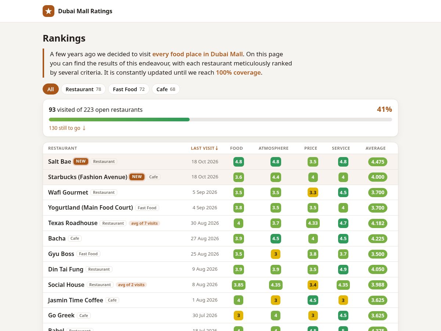Click the NEW badge beside Starbucks
The width and height of the screenshot is (441, 331).
(137, 177)
